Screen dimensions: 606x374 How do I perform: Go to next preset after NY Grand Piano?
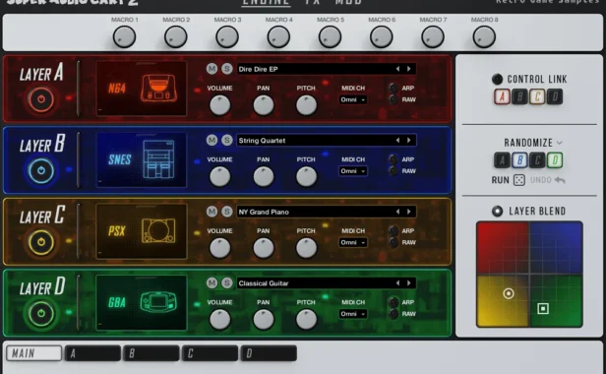click(409, 212)
